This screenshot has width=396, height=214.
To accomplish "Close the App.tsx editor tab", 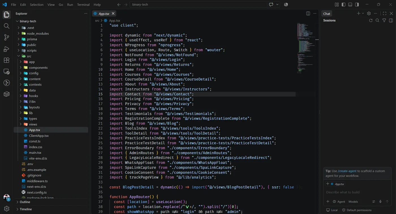I will 113,14.
